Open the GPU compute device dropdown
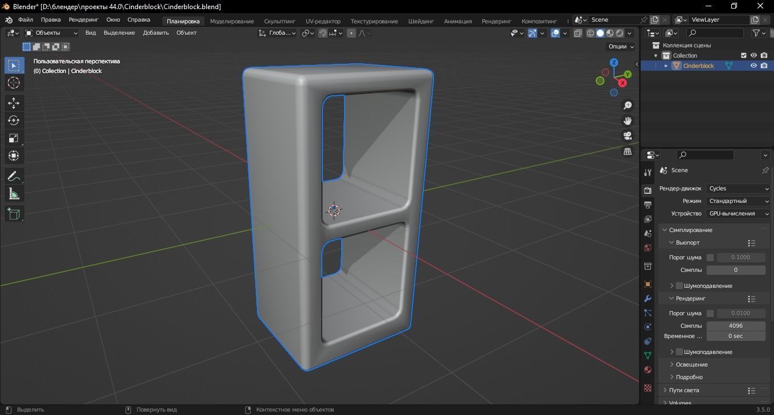 point(738,214)
